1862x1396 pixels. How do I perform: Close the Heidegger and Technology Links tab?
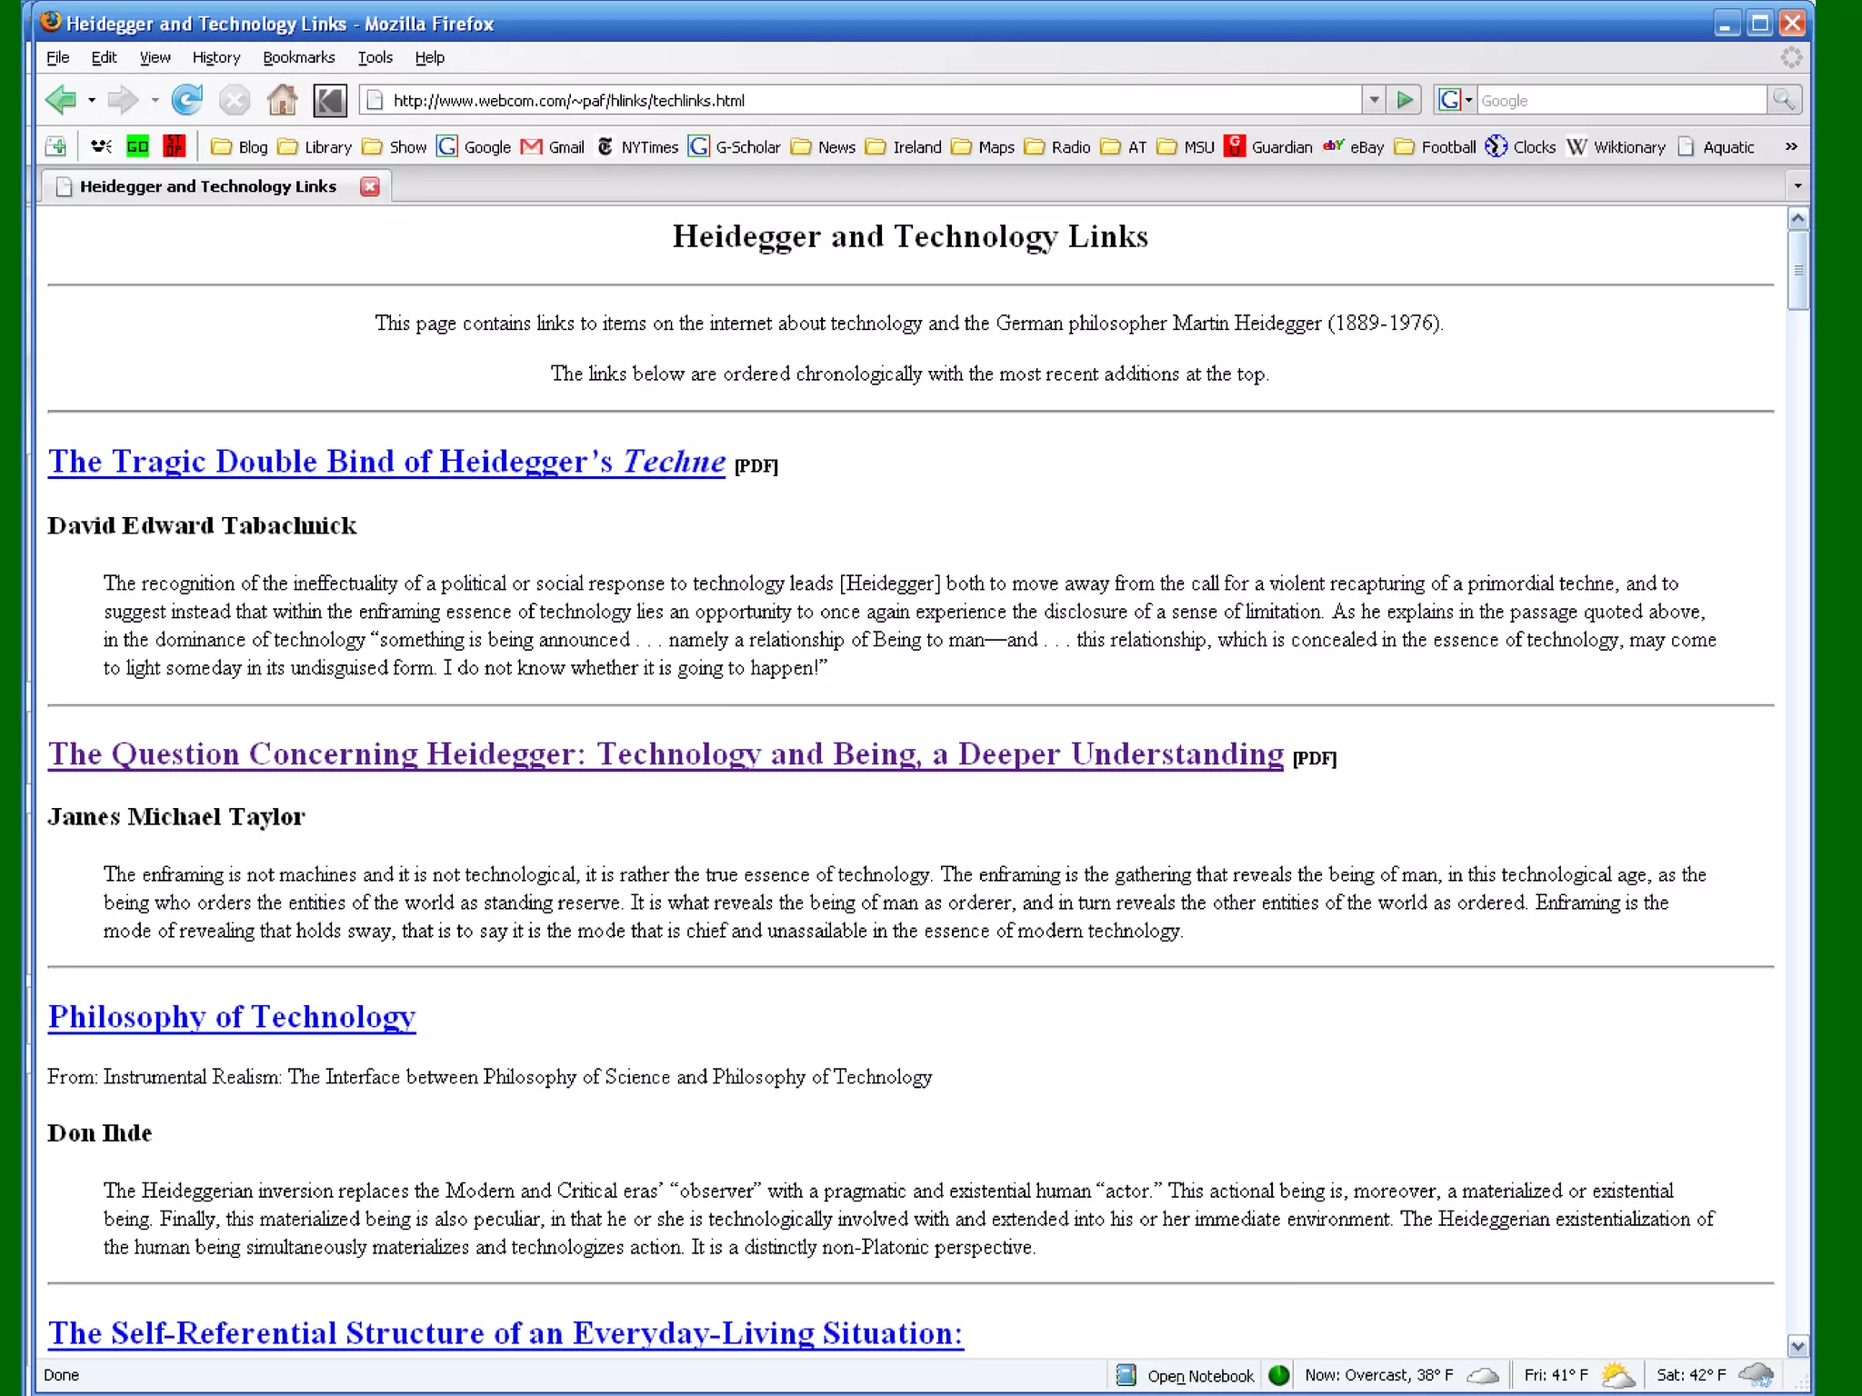[x=369, y=186]
